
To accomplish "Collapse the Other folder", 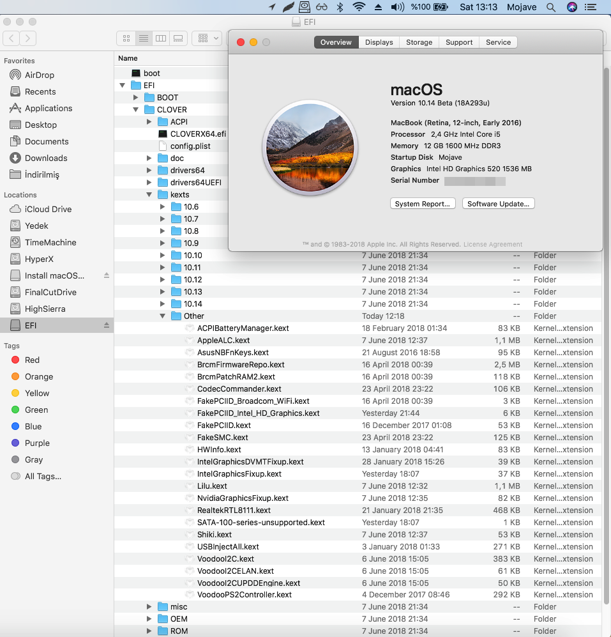I will [x=162, y=316].
